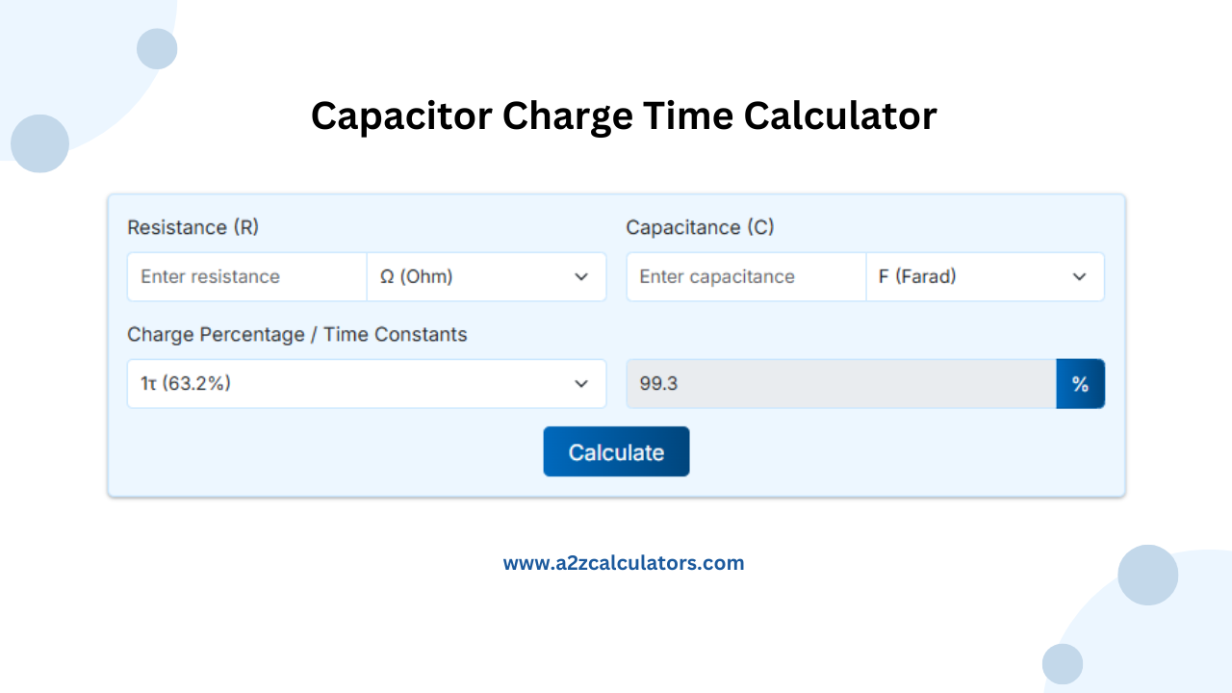Click the Enter capacitance input field
The image size is (1232, 693).
(x=746, y=276)
